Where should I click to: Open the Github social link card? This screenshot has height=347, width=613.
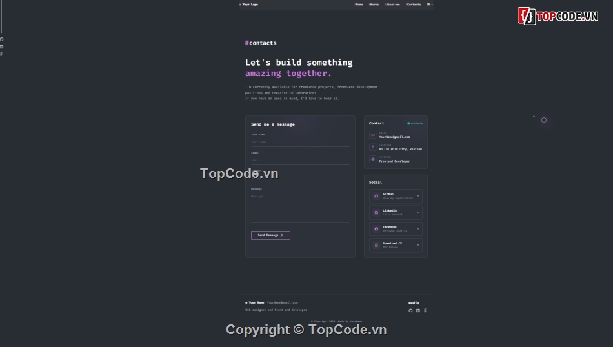point(396,196)
